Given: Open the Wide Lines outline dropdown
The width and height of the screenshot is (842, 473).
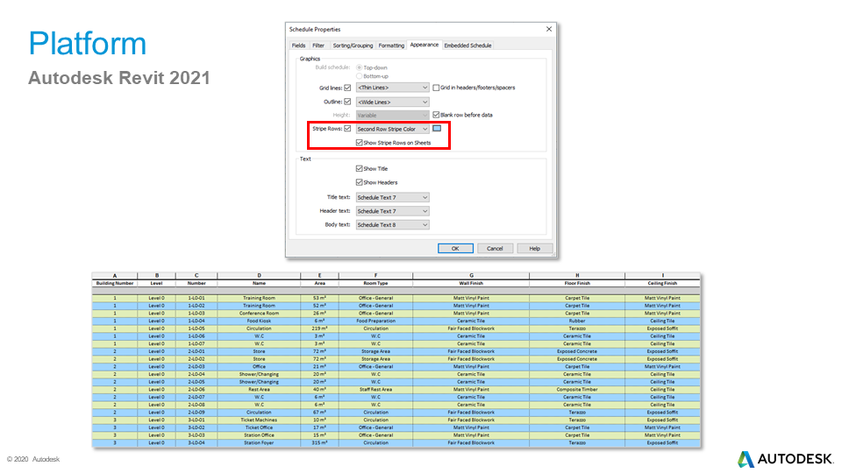Looking at the screenshot, I should pyautogui.click(x=392, y=102).
